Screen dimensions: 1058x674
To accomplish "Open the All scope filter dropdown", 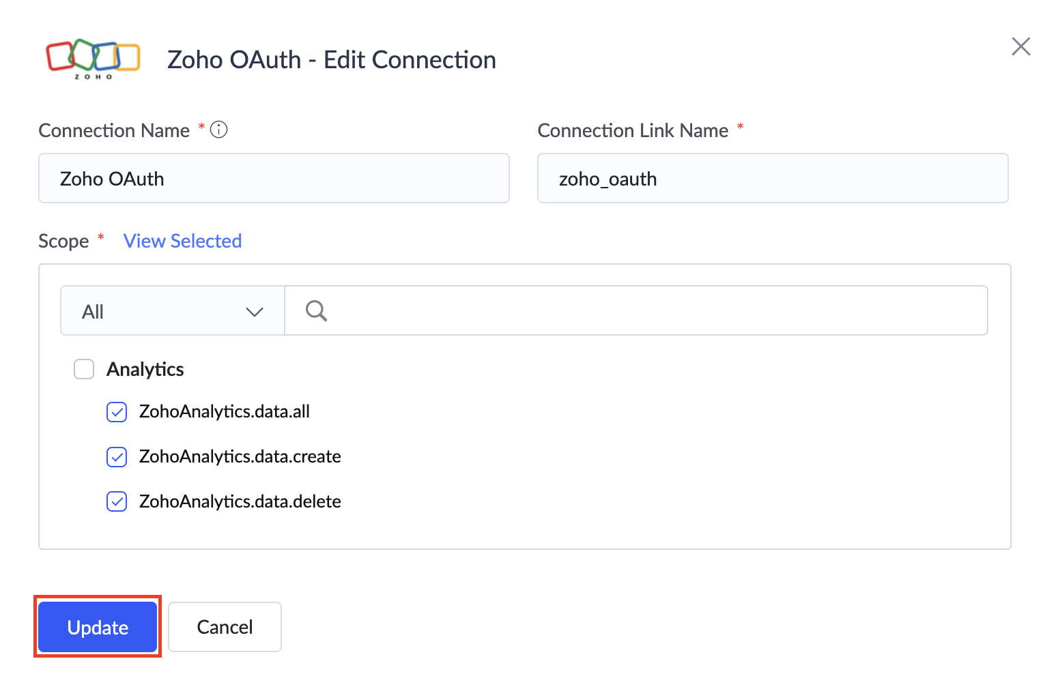I will click(172, 311).
